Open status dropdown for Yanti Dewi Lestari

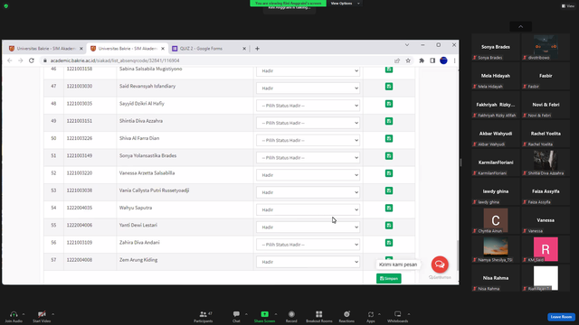coord(308,227)
